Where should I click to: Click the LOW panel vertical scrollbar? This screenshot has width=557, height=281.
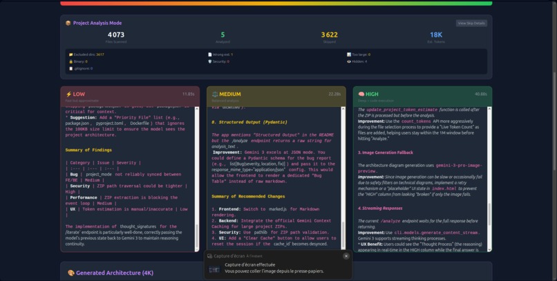click(197, 180)
